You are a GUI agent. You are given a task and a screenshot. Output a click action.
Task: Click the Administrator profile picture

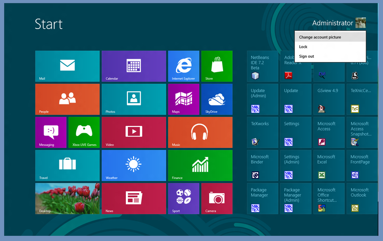pyautogui.click(x=360, y=23)
